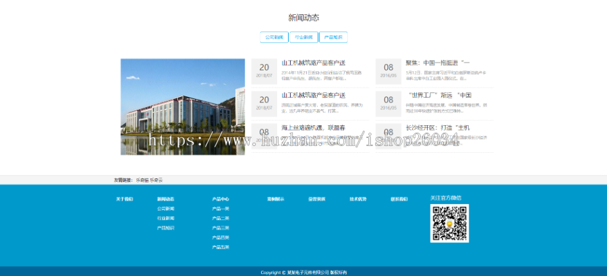Click the excerpt starting 2014年11月21日
Screen dimensions: 607x276
pos(322,75)
